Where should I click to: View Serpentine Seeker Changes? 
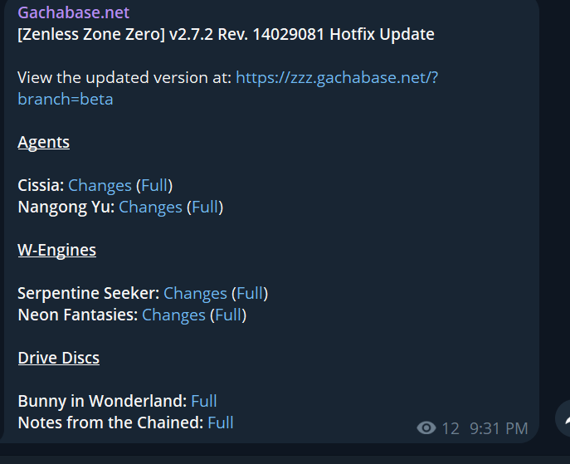(195, 293)
